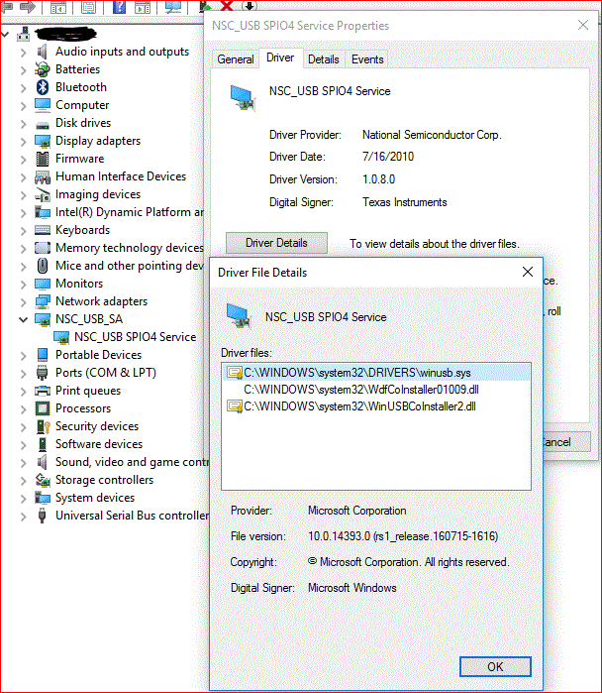Select the Keyboards category icon
This screenshot has width=602, height=693.
(x=43, y=230)
